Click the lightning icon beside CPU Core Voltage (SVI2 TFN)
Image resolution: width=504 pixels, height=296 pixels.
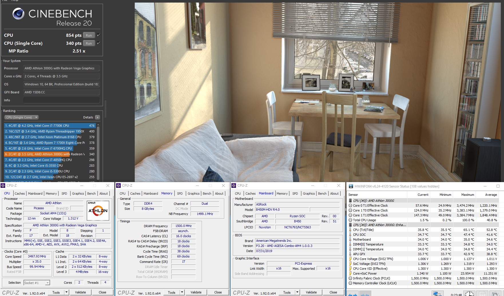[x=350, y=259]
